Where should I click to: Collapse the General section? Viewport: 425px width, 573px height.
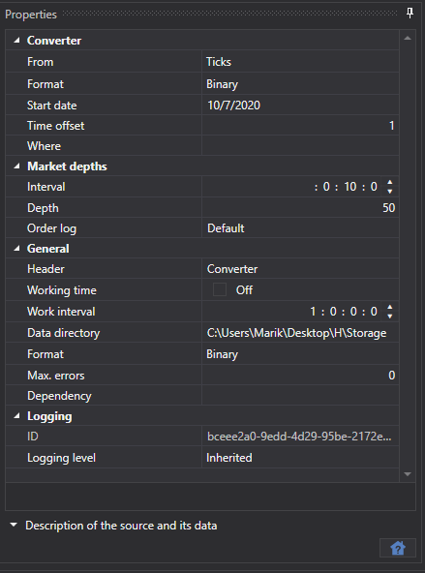tap(16, 249)
